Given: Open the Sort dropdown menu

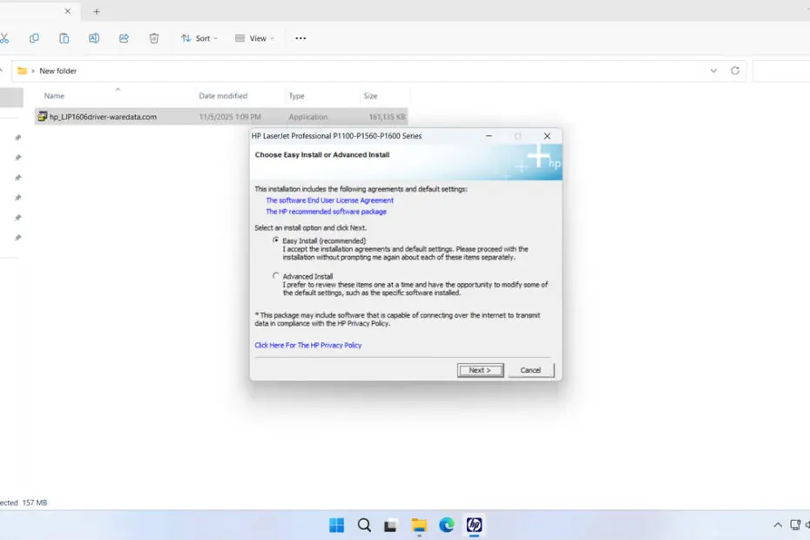Looking at the screenshot, I should click(x=199, y=38).
